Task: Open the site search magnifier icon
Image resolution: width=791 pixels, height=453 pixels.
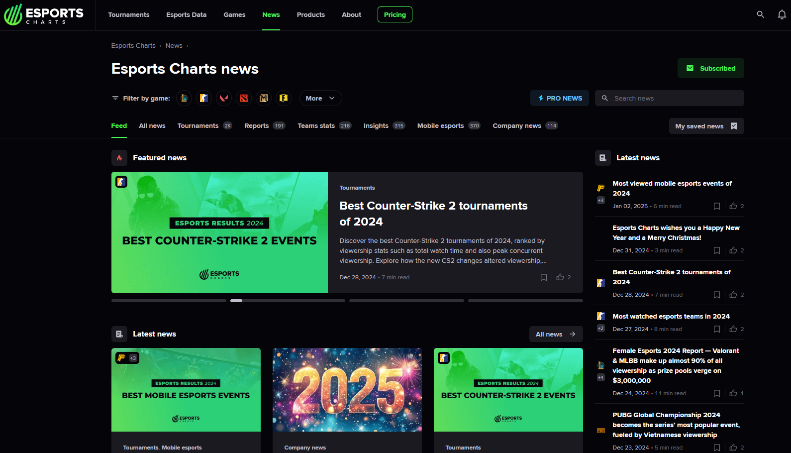Action: (760, 14)
